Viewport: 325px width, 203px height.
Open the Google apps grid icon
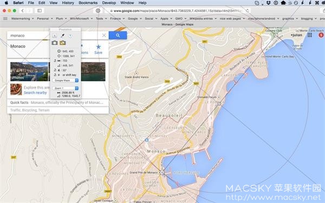(310, 35)
